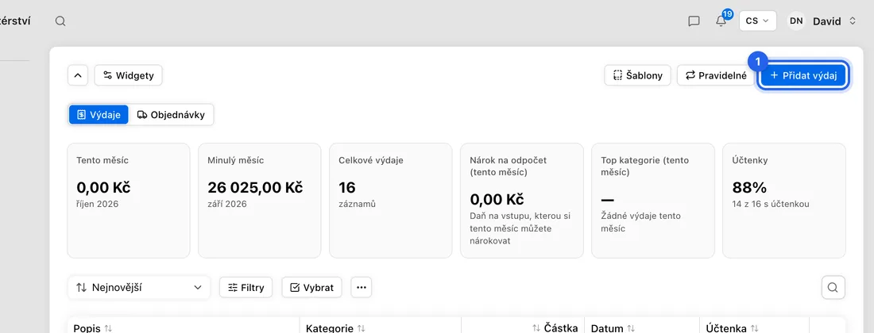
Task: Open the notifications bell with badge 19
Action: point(721,21)
